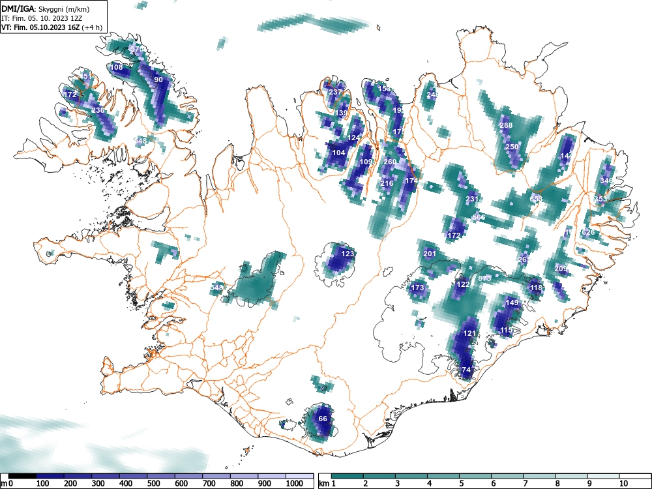The height and width of the screenshot is (489, 652).
Task: Click the 'IT: Fim. 05. 10. 2023 12Z' line
Action: 42,18
